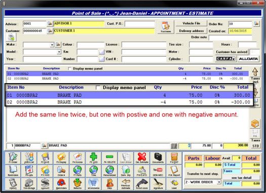Click the F3 Display folder icon
Image resolution: width=266 pixels, height=193 pixels.
coord(61,158)
